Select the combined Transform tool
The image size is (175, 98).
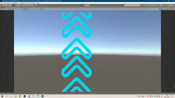pyautogui.click(x=17, y=5)
